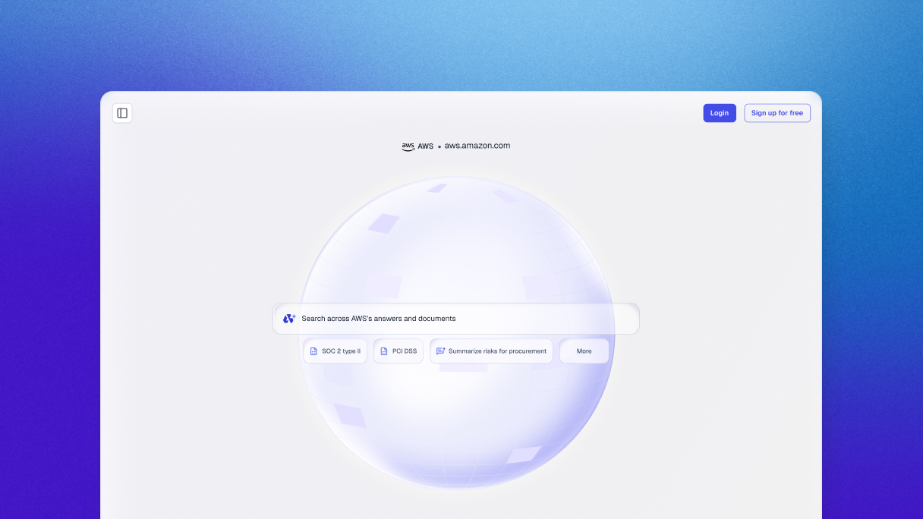Image resolution: width=923 pixels, height=519 pixels.
Task: Click the highlighted tile atop the globe
Action: coord(436,187)
